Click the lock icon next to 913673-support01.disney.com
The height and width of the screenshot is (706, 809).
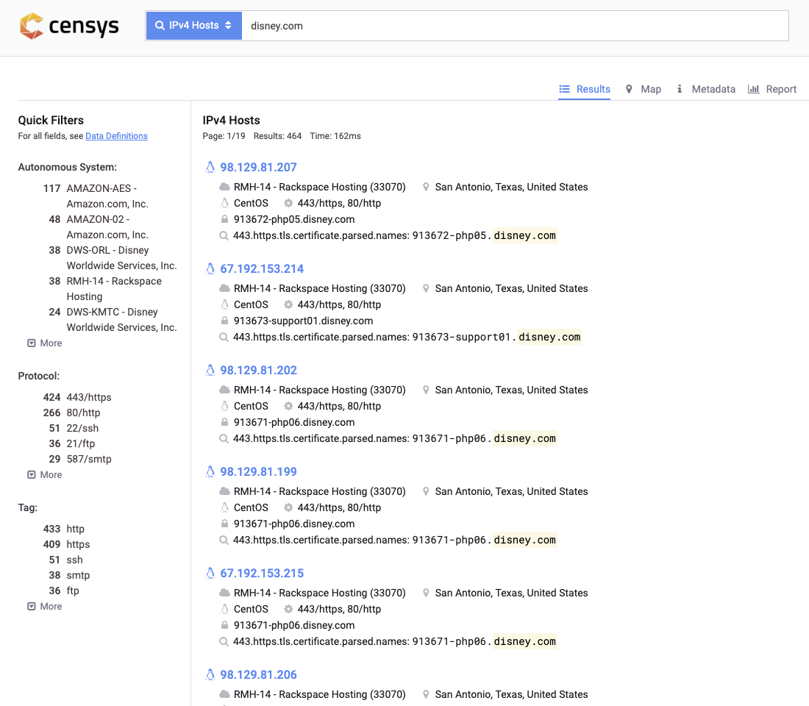(x=225, y=321)
